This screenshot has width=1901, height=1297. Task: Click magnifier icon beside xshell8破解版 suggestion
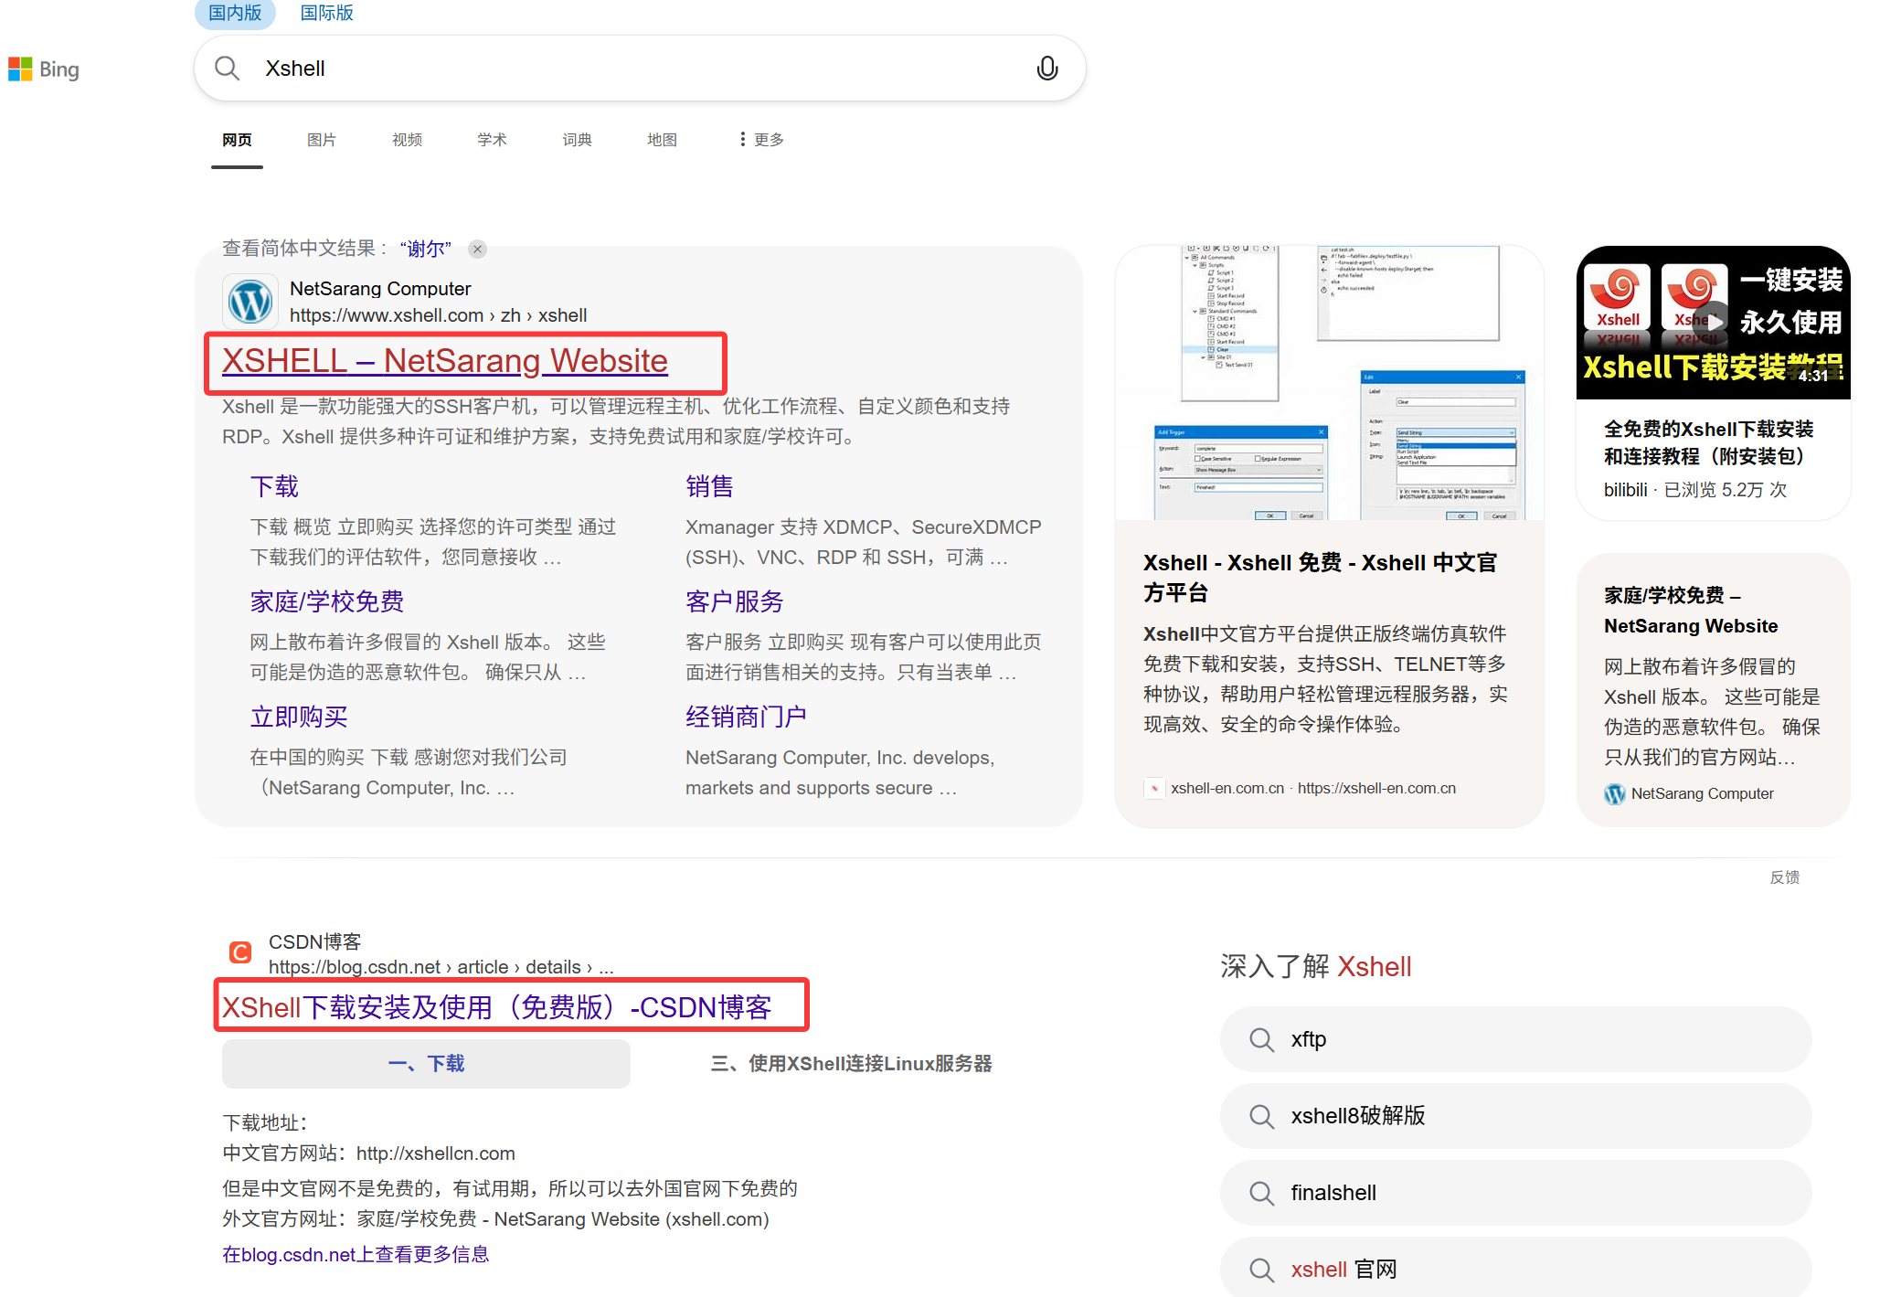1261,1116
